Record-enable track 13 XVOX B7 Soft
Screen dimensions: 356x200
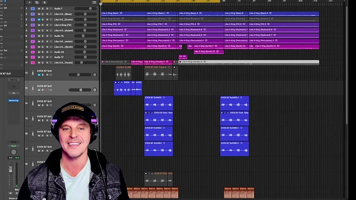(x=46, y=90)
